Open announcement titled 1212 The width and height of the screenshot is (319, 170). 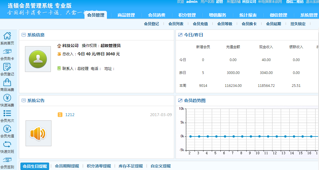(70, 115)
